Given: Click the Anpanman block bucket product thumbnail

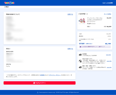Looking at the screenshot, I should tap(82, 21).
